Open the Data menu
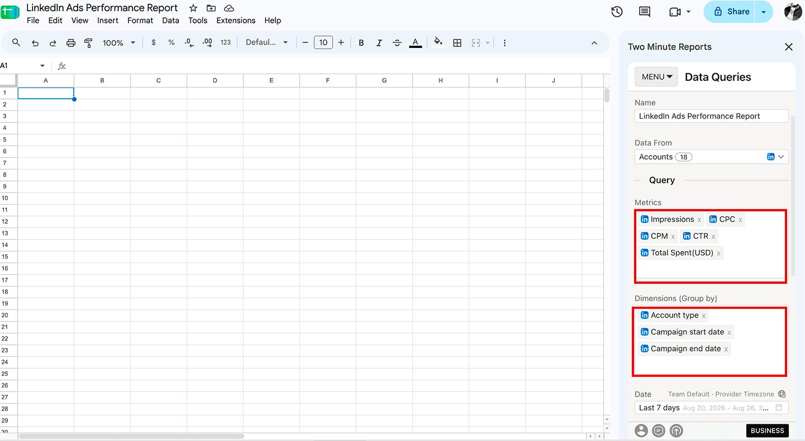 (x=170, y=21)
